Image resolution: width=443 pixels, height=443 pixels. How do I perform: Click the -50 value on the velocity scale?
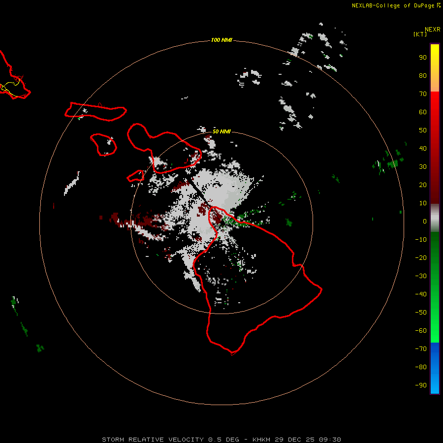click(421, 313)
